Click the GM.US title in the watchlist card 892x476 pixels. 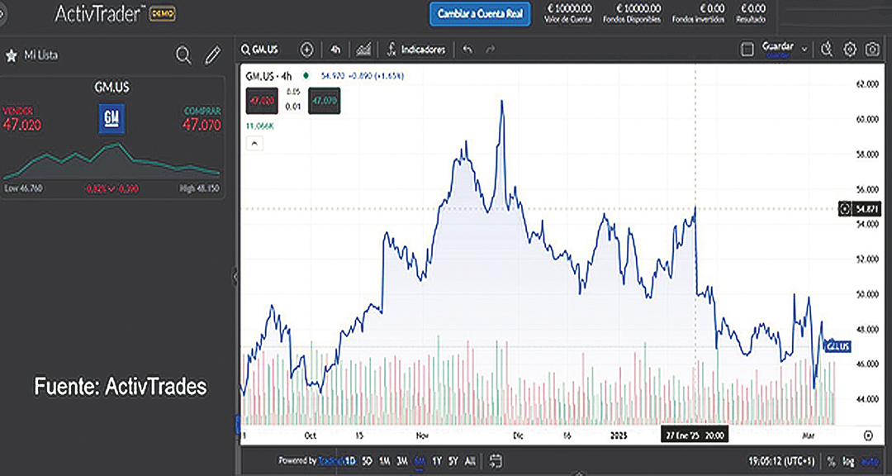(x=112, y=88)
